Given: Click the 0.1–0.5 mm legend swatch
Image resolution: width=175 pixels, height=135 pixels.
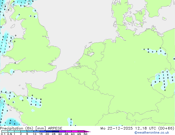Looking at the screenshot, I should click(x=5, y=131).
